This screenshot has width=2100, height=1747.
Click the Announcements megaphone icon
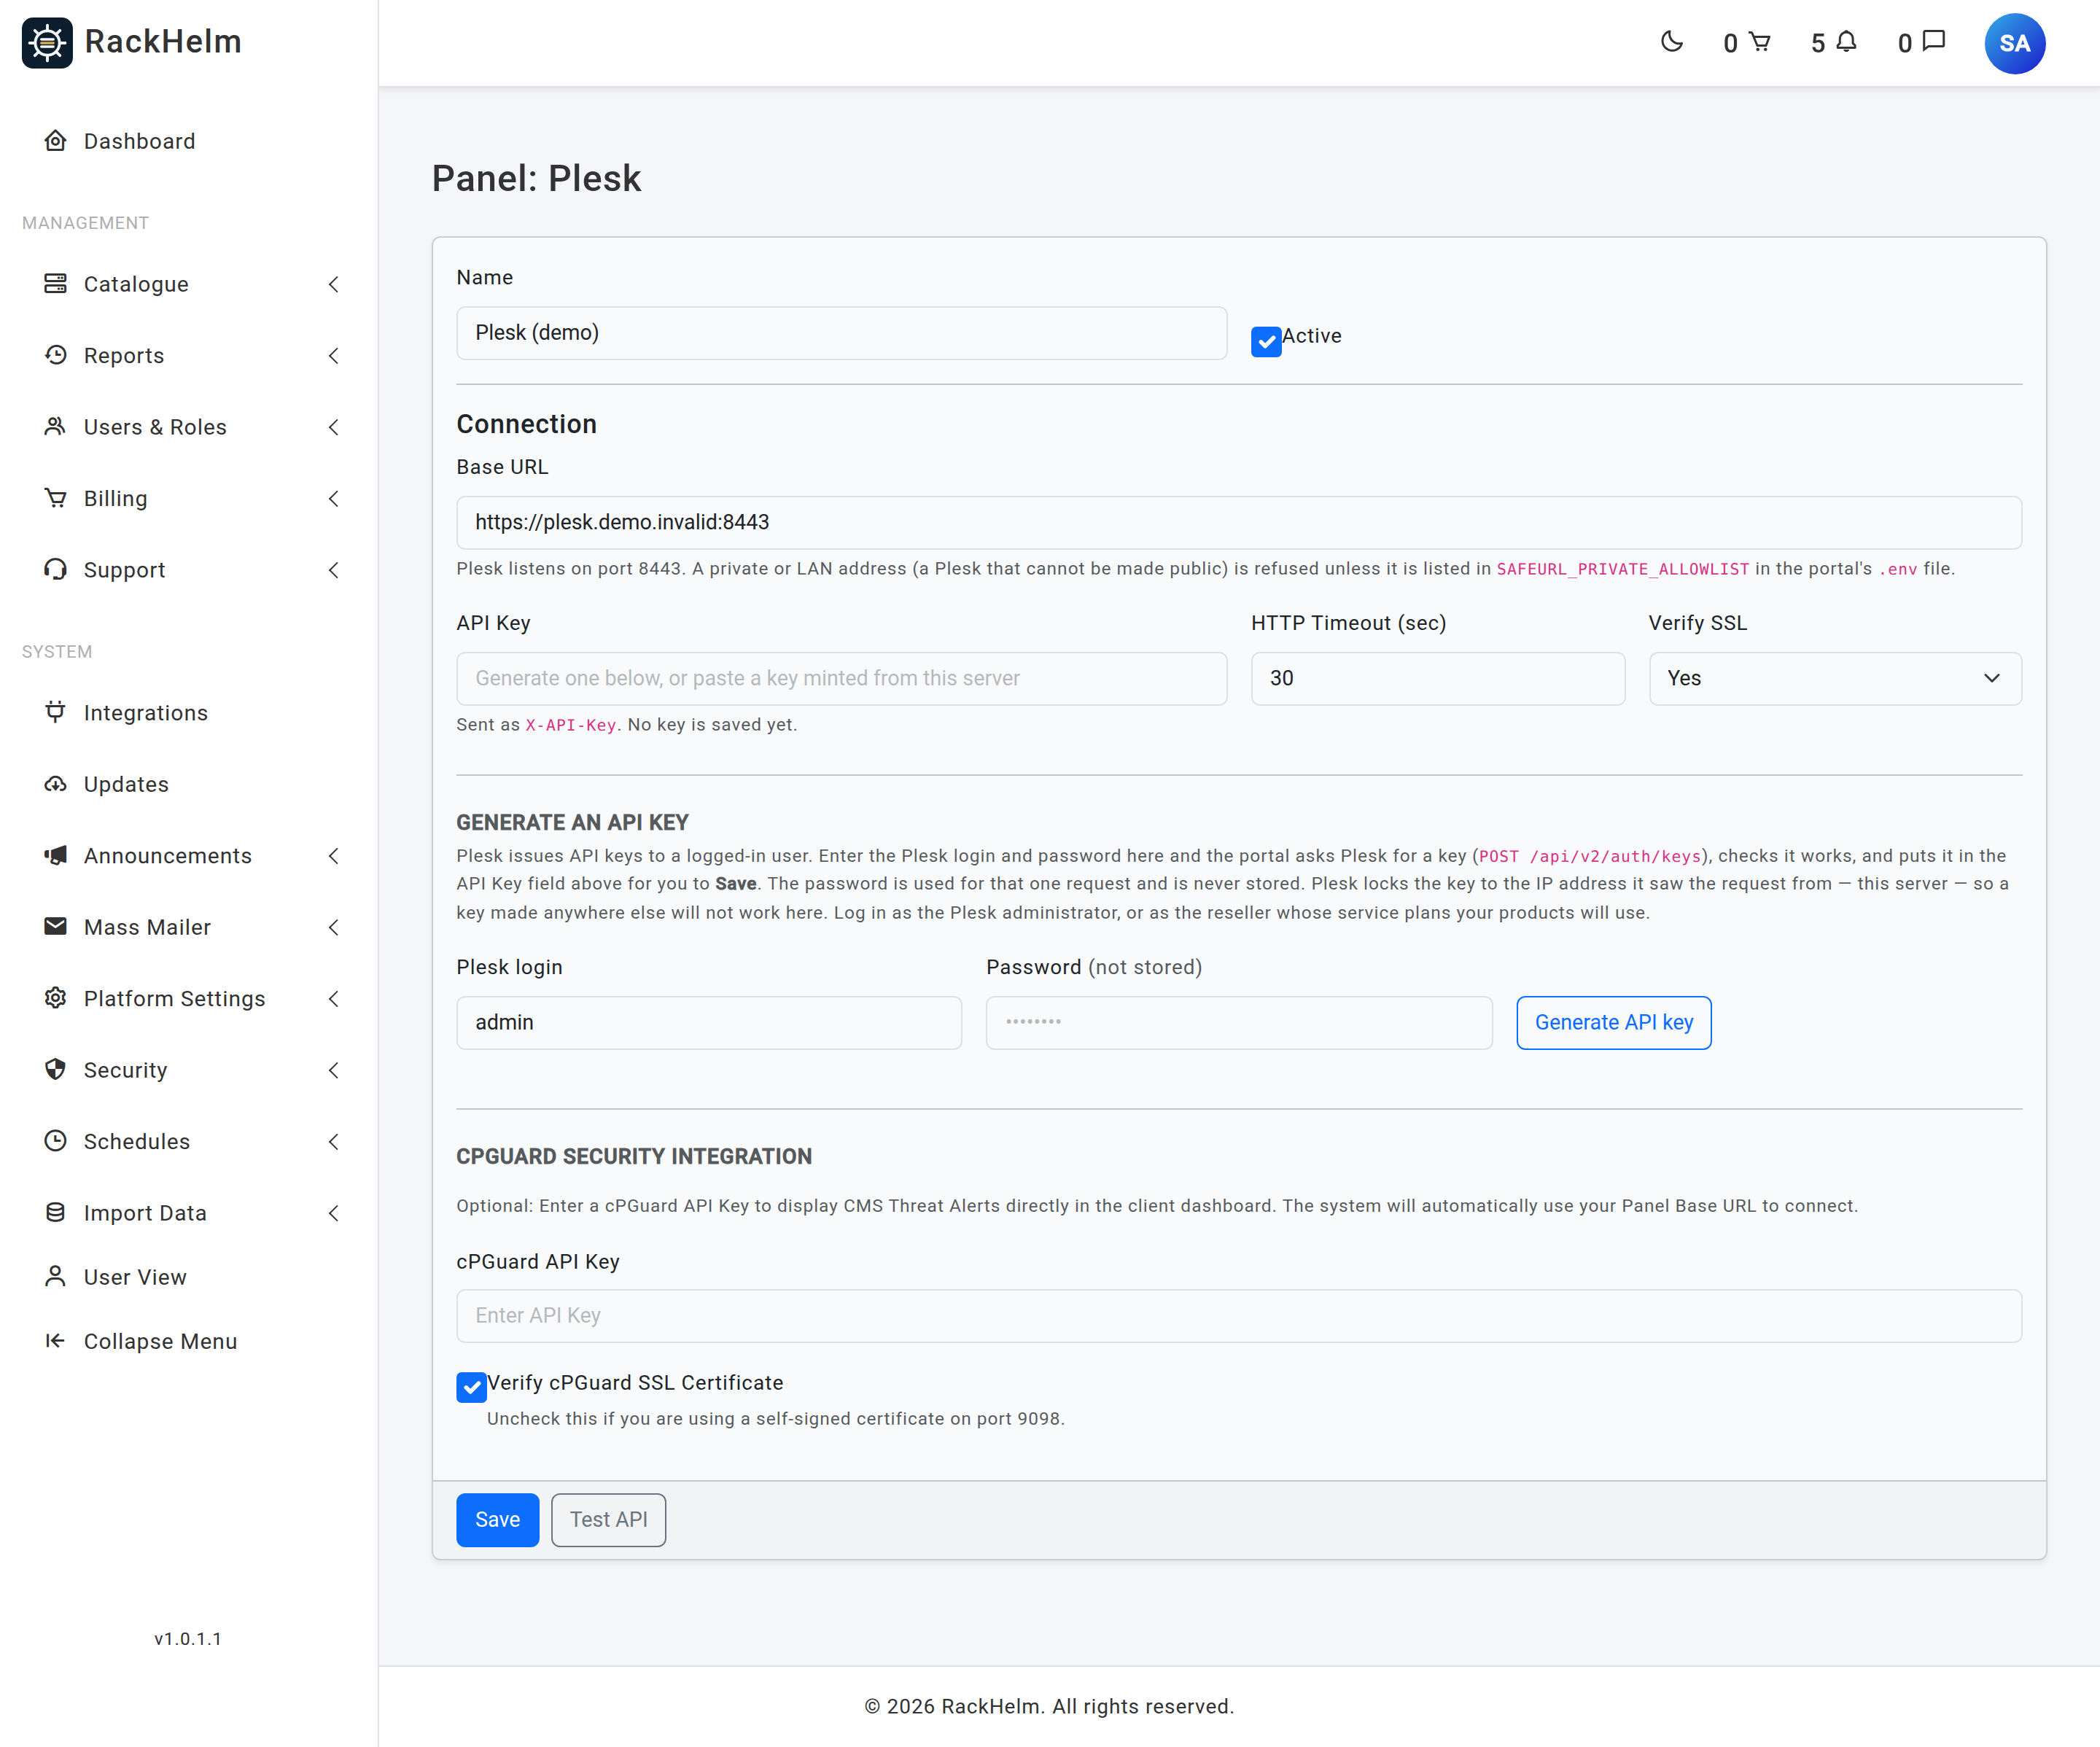(x=56, y=855)
